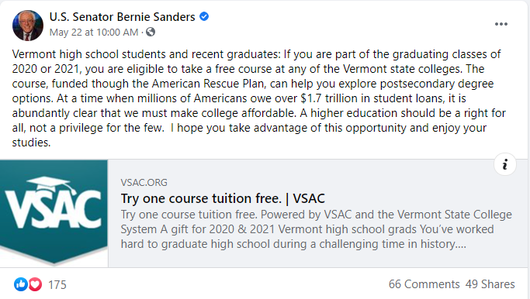Click the link preview description text
Screen dimensions: 530x299
click(317, 229)
